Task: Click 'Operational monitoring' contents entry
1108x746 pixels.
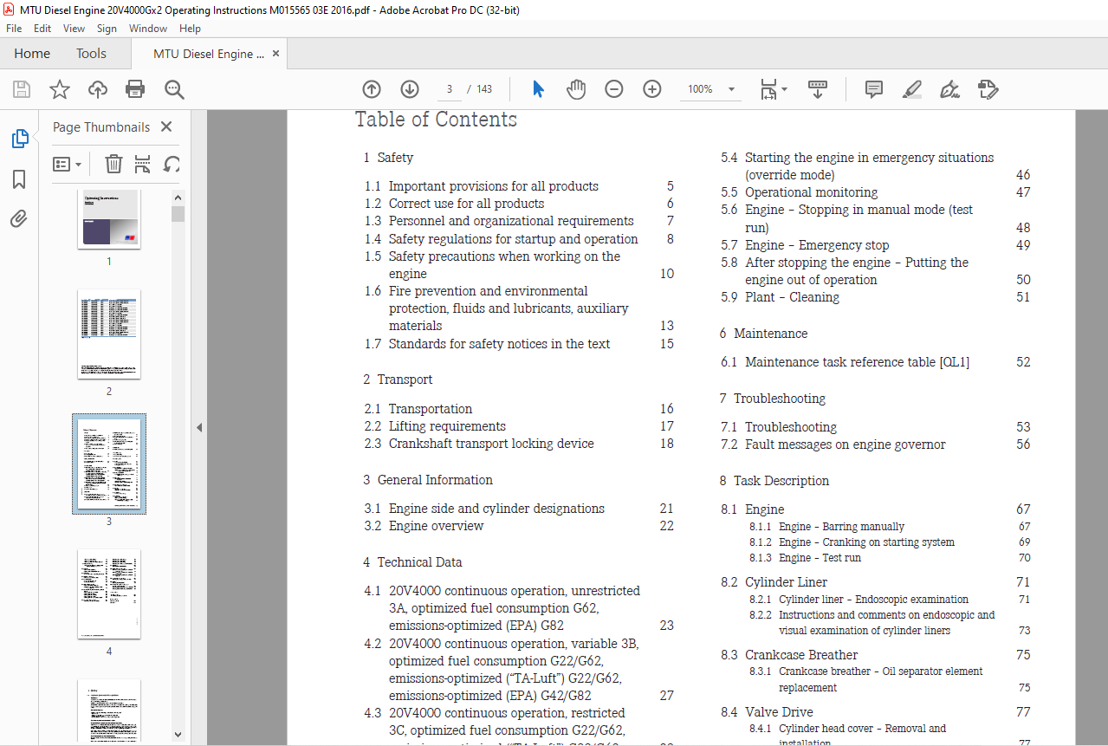Action: pyautogui.click(x=811, y=192)
